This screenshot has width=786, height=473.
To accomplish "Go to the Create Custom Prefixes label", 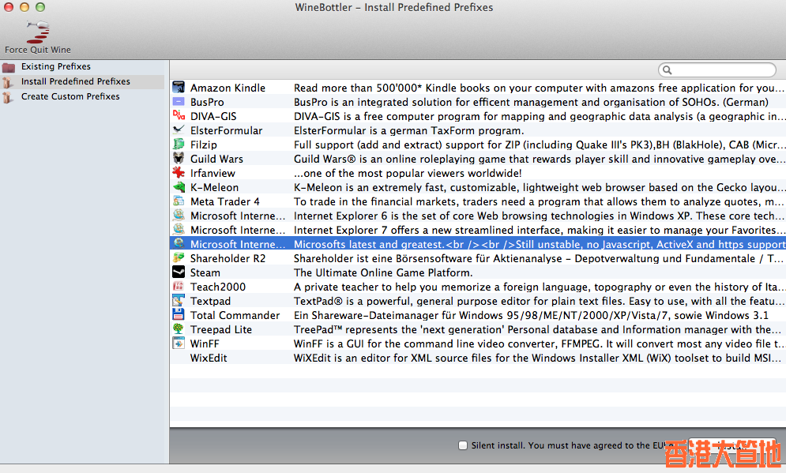I will [70, 96].
